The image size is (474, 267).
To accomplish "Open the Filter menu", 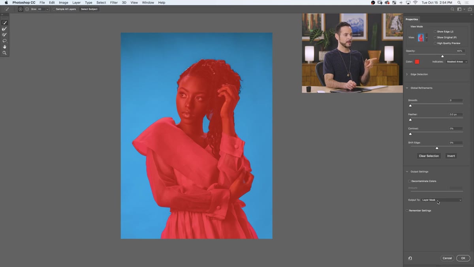I will coord(114,2).
